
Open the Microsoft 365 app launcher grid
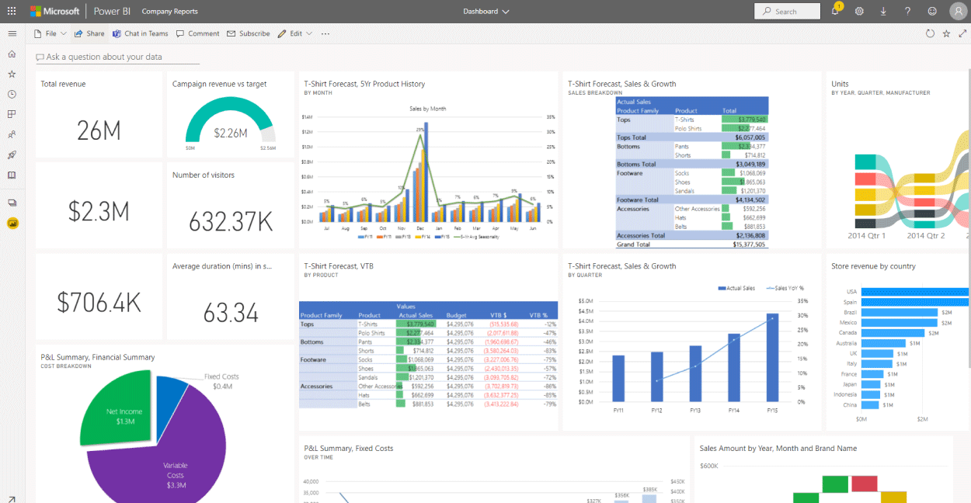[x=11, y=11]
